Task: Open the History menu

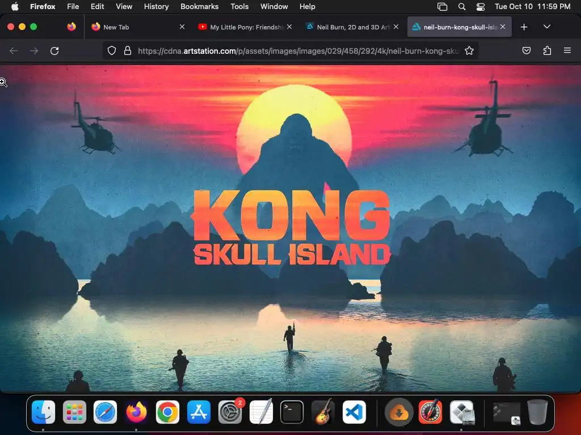Action: 156,6
